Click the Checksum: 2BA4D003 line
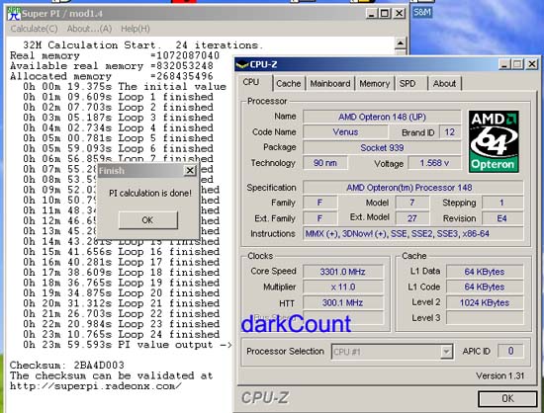 pyautogui.click(x=67, y=366)
